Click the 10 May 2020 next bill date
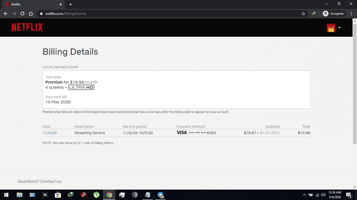Image resolution: width=357 pixels, height=200 pixels. [58, 102]
